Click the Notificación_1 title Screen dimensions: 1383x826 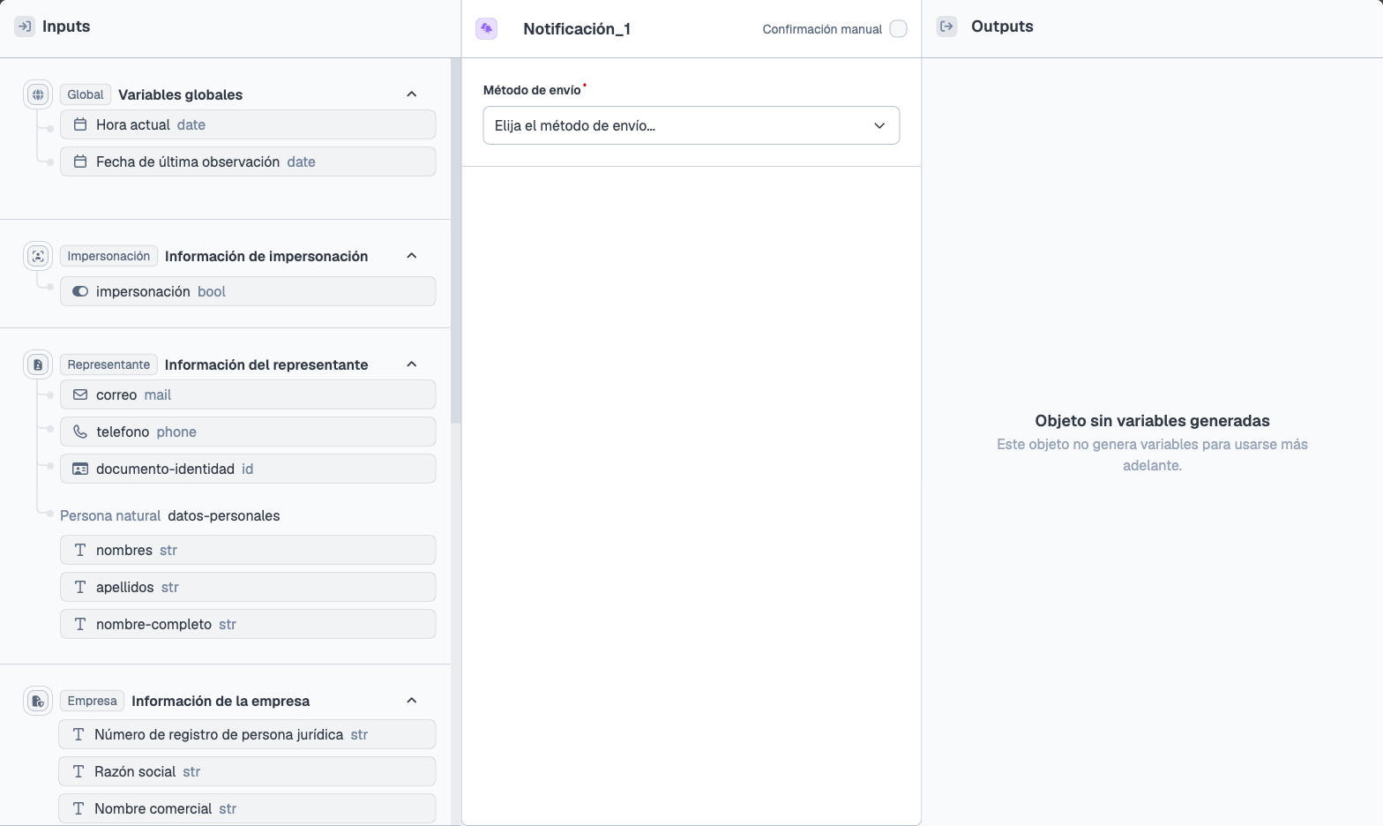point(577,29)
